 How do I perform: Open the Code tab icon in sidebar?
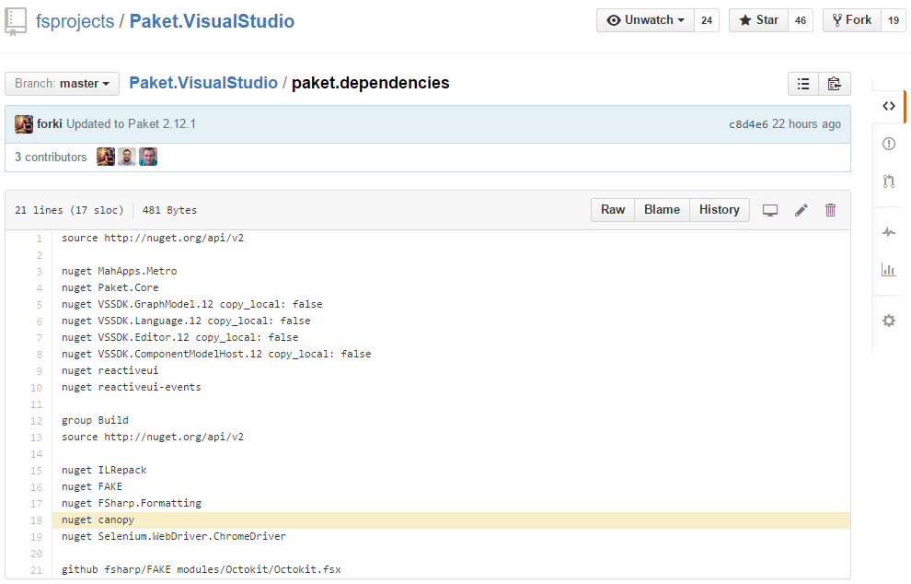[888, 106]
